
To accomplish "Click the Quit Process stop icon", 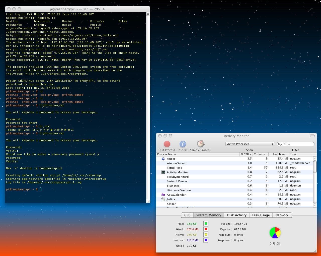I will [x=167, y=144].
